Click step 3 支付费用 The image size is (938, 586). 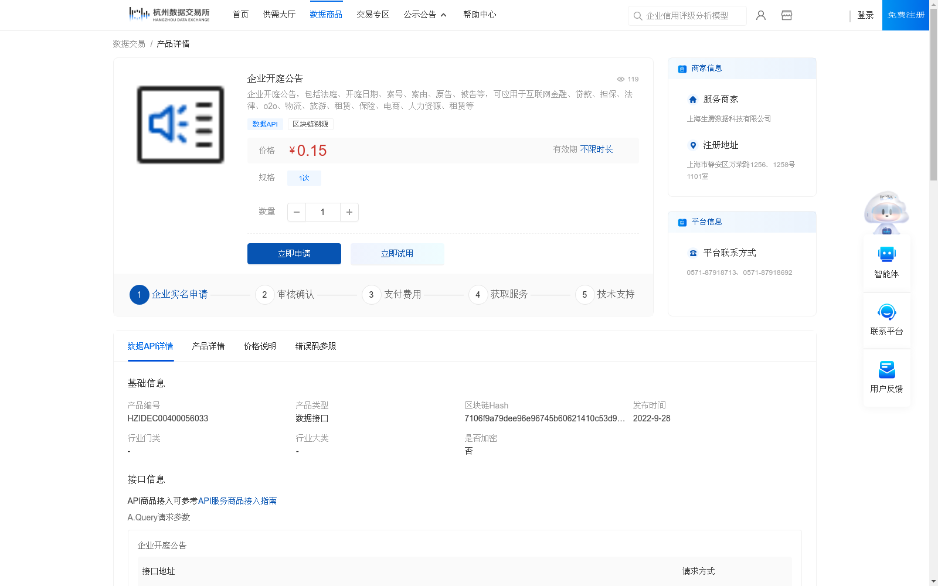coord(392,295)
